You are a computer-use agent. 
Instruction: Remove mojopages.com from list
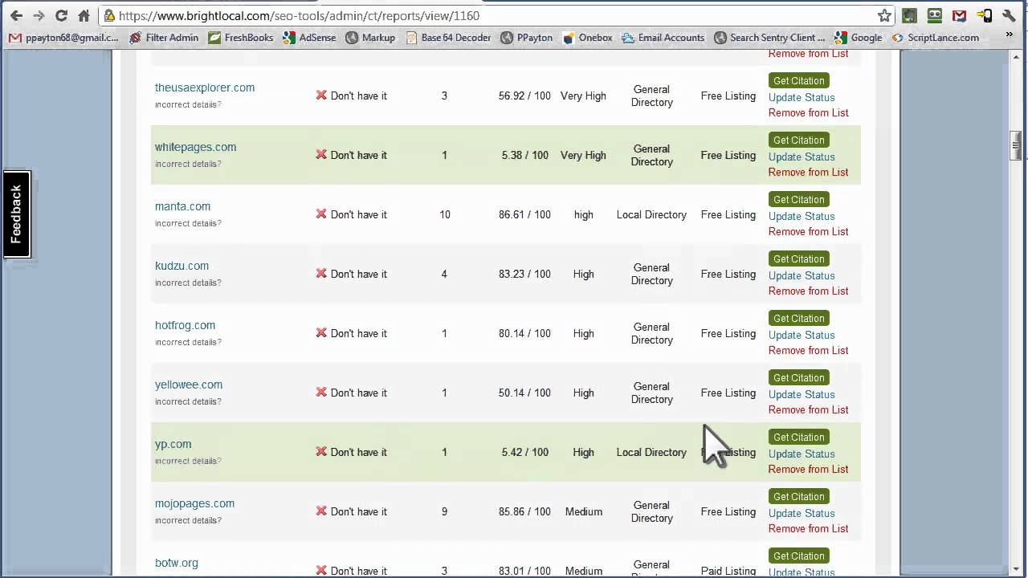point(808,528)
